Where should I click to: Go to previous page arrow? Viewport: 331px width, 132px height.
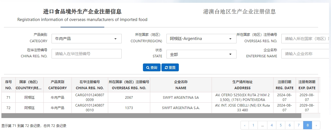pyautogui.click(x=245, y=125)
